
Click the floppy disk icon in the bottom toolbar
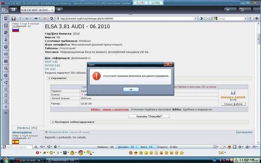(65, 152)
